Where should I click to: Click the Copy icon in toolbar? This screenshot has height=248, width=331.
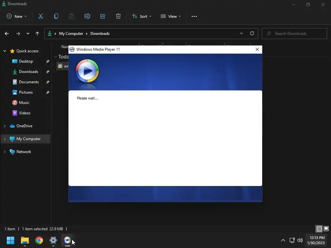56,16
